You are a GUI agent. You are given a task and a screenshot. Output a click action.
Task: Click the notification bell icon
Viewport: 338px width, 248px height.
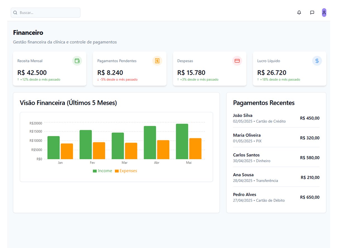299,13
